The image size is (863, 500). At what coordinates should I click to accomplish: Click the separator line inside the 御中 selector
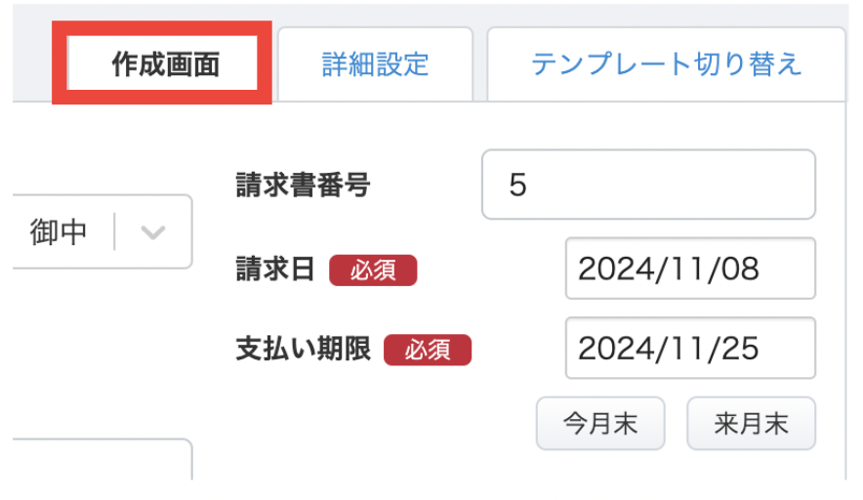tap(115, 231)
